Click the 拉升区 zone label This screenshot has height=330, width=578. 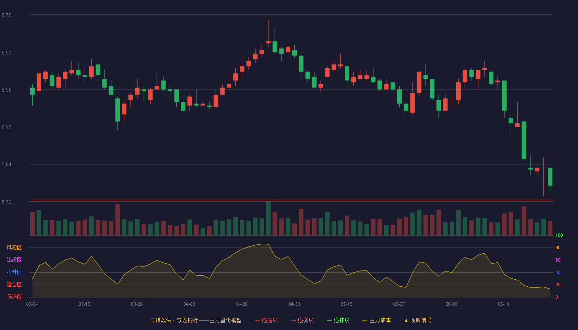tap(14, 272)
